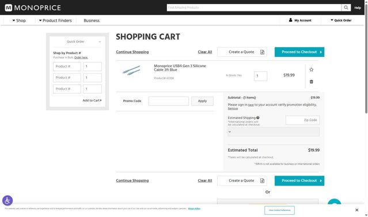Click bottom Continue Shopping link

132,180
